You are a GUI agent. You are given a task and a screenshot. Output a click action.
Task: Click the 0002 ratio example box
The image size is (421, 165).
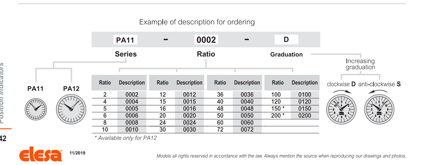(206, 40)
